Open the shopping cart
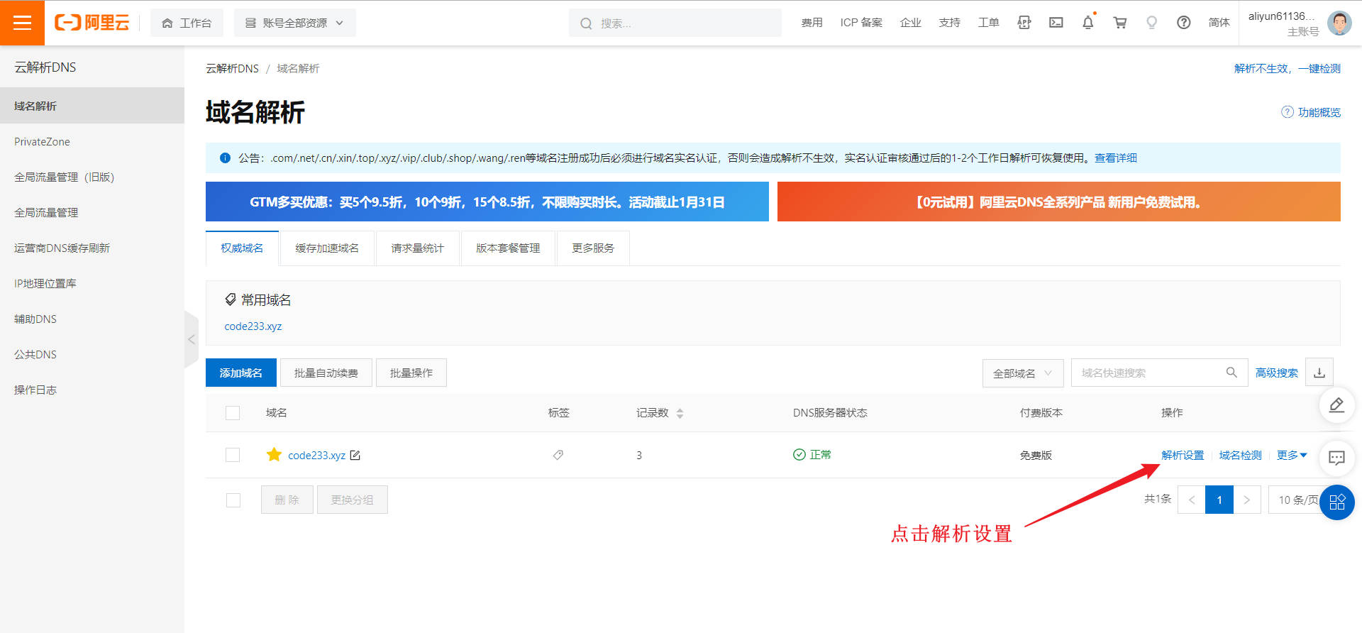This screenshot has width=1362, height=633. click(1119, 23)
